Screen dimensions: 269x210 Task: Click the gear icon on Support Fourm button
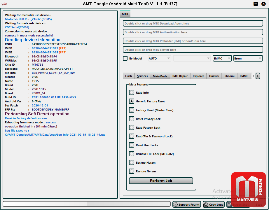point(175,204)
